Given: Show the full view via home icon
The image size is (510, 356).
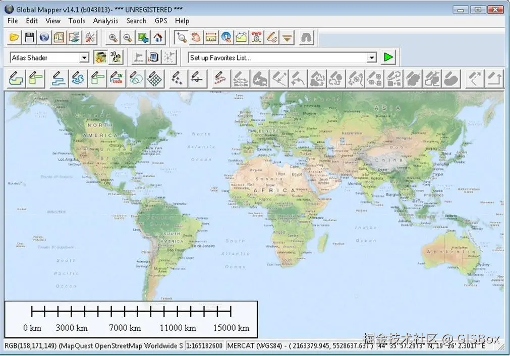Looking at the screenshot, I should [158, 38].
